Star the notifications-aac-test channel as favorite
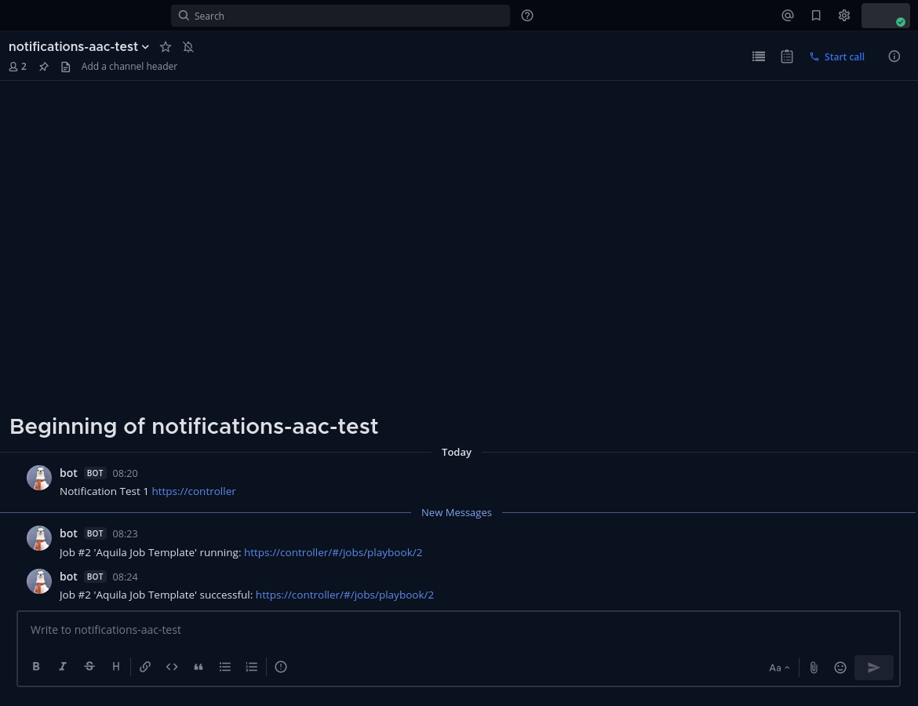Viewport: 918px width, 706px height. 166,47
